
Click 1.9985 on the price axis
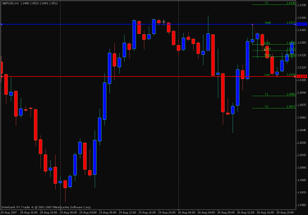tap(302, 180)
